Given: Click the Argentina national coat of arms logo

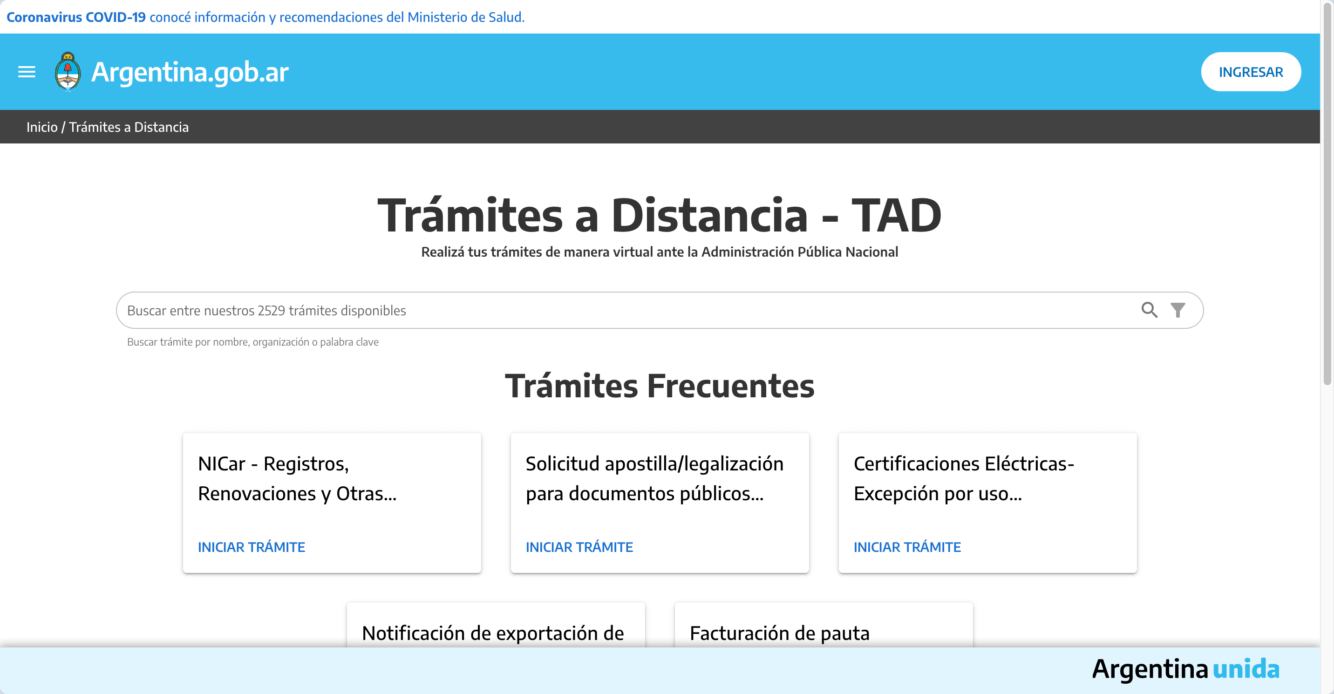Looking at the screenshot, I should (68, 72).
